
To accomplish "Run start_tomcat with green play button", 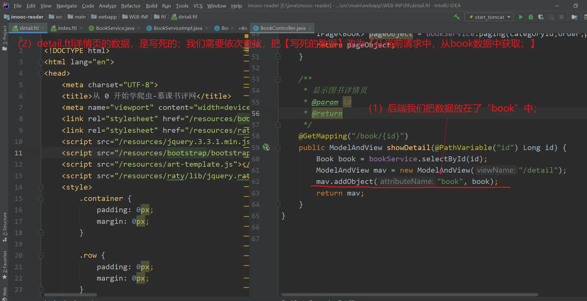I will point(521,17).
